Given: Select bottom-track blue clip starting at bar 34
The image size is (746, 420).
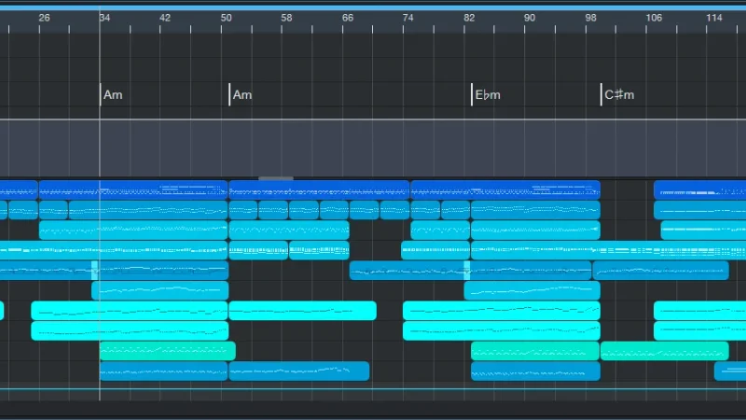Looking at the screenshot, I should (x=163, y=371).
